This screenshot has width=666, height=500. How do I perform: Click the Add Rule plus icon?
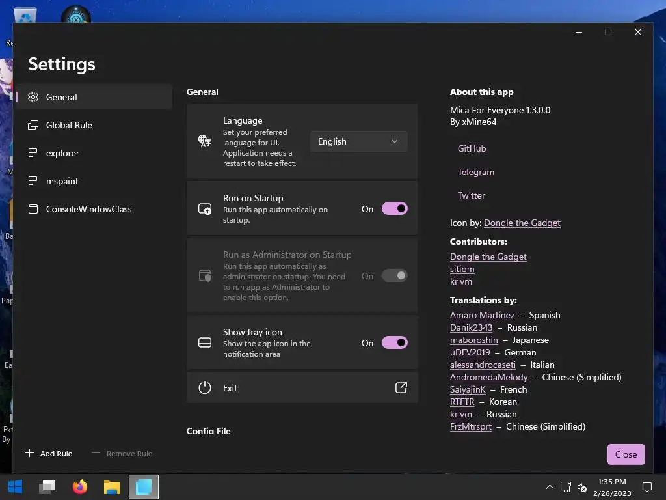pyautogui.click(x=29, y=453)
